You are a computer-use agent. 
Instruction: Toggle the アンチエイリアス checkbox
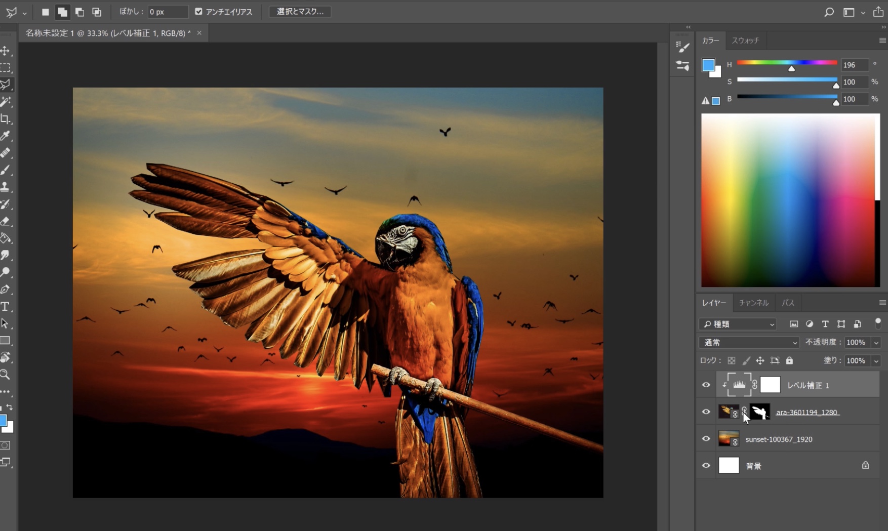(x=199, y=12)
